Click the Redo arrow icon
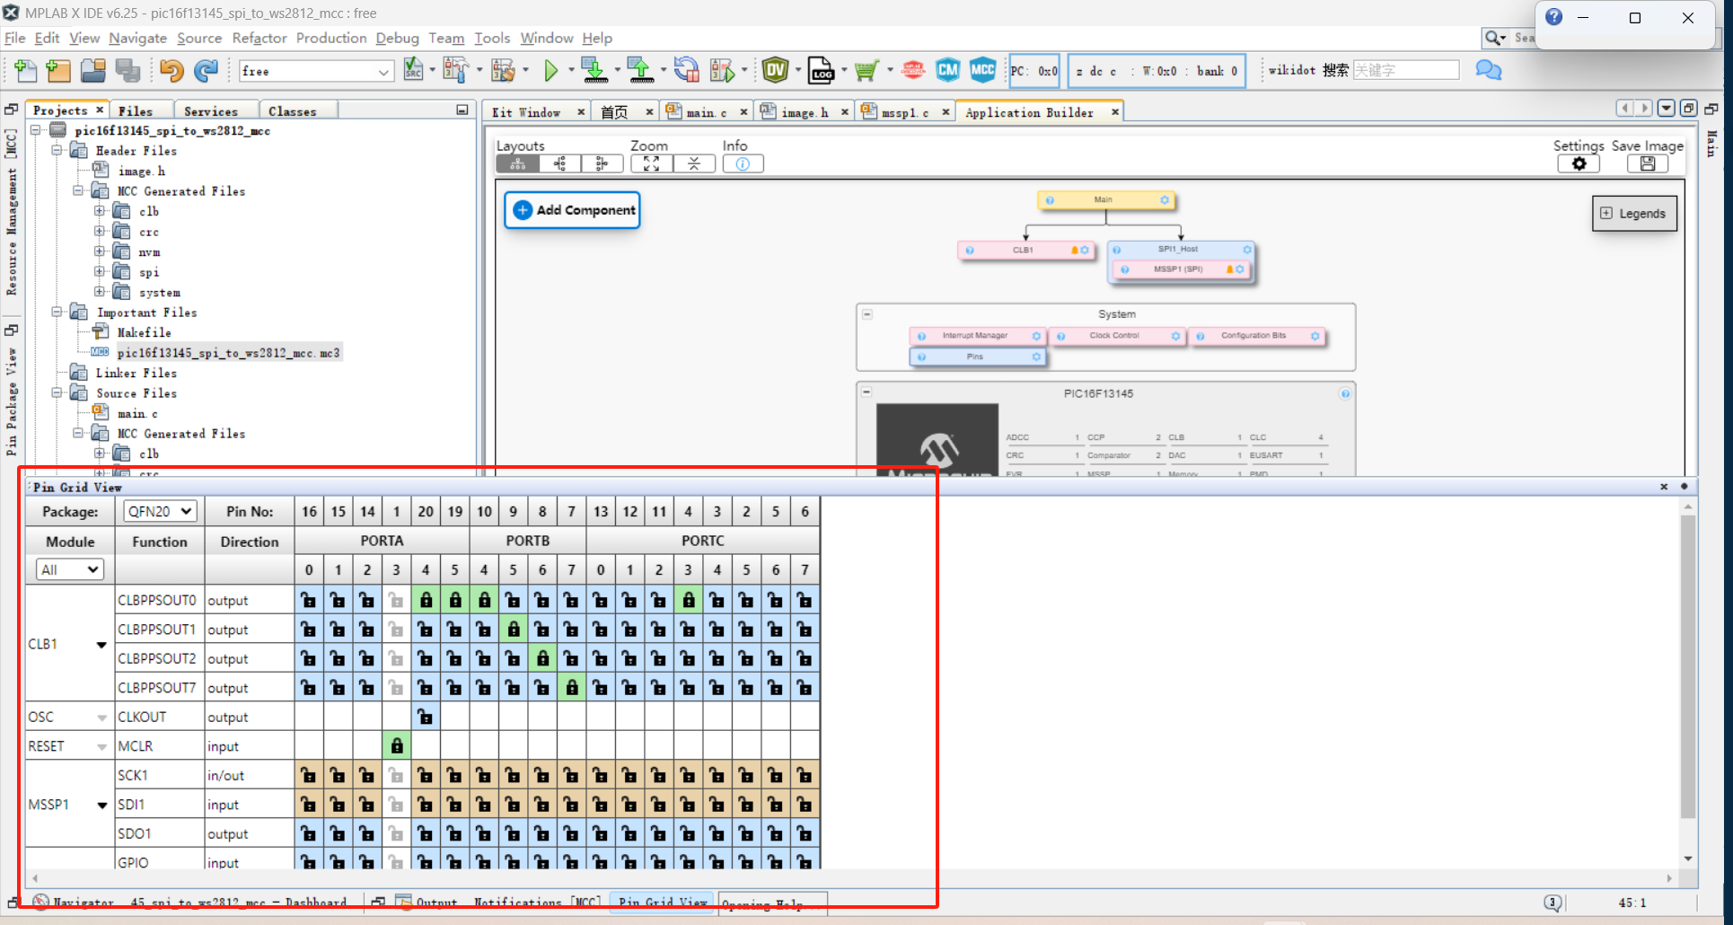Screen dimensions: 1733x925 207,70
